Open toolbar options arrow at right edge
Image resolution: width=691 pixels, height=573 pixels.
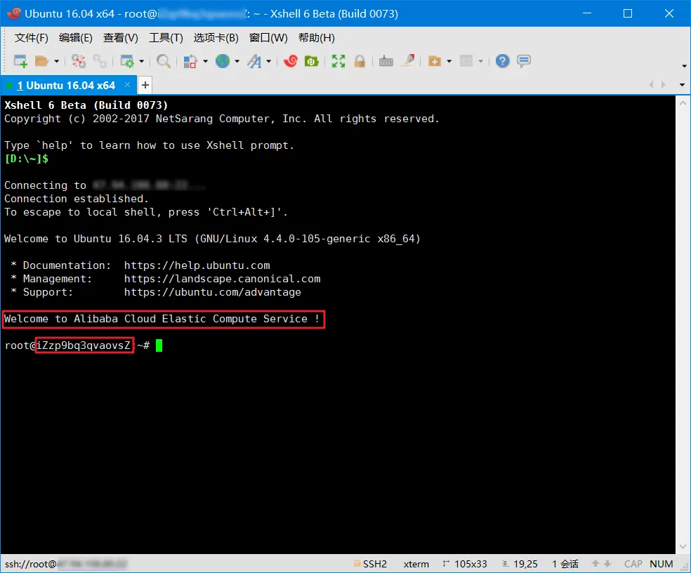pyautogui.click(x=684, y=66)
